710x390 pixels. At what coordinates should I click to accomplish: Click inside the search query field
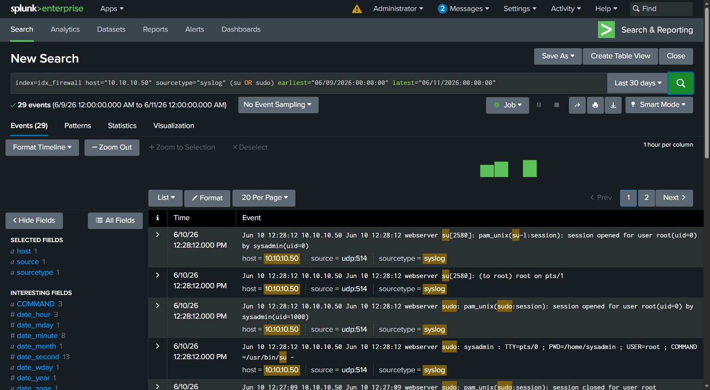309,83
